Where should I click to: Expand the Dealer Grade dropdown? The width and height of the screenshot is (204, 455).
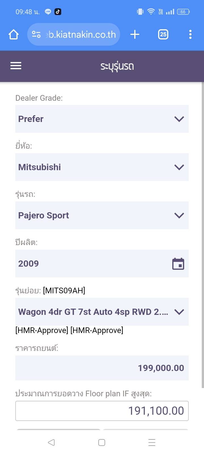tap(102, 119)
